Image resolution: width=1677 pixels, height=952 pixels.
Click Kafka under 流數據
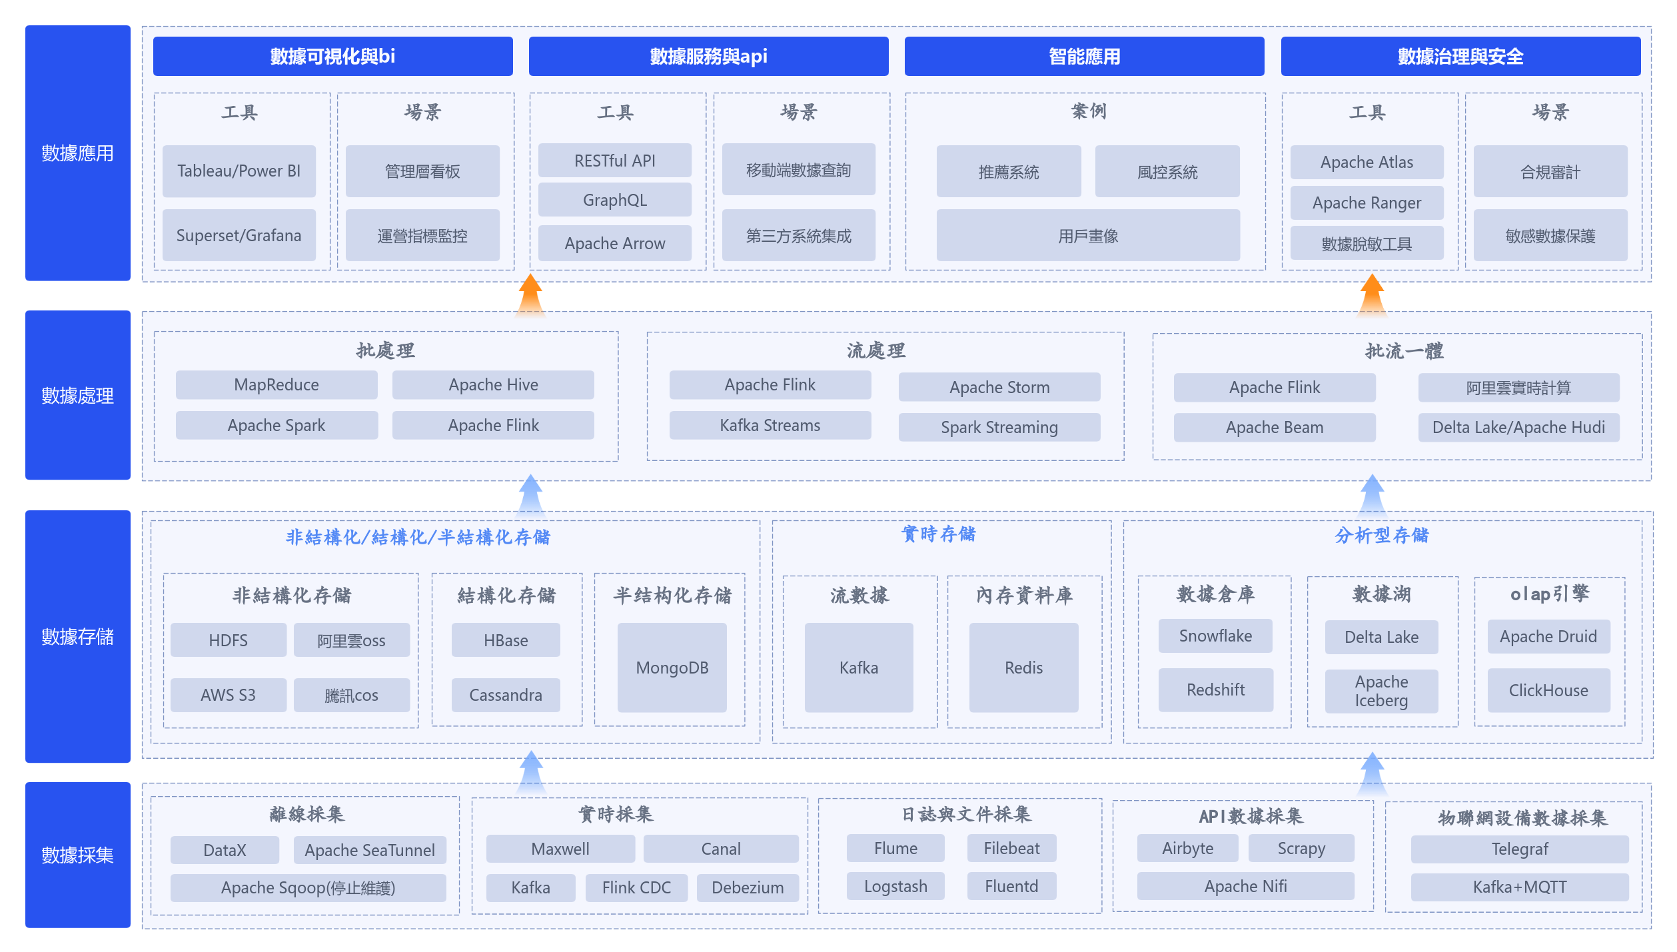tap(859, 668)
